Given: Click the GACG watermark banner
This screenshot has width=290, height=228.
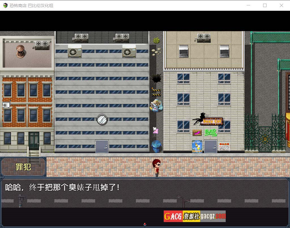Looking at the screenshot, I should 195,216.
